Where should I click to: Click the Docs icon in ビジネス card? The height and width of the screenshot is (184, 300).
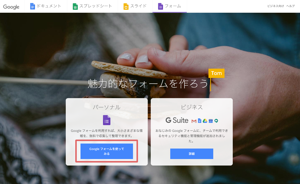coord(199,121)
